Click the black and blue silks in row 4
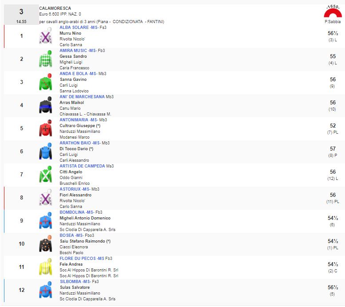 point(45,106)
